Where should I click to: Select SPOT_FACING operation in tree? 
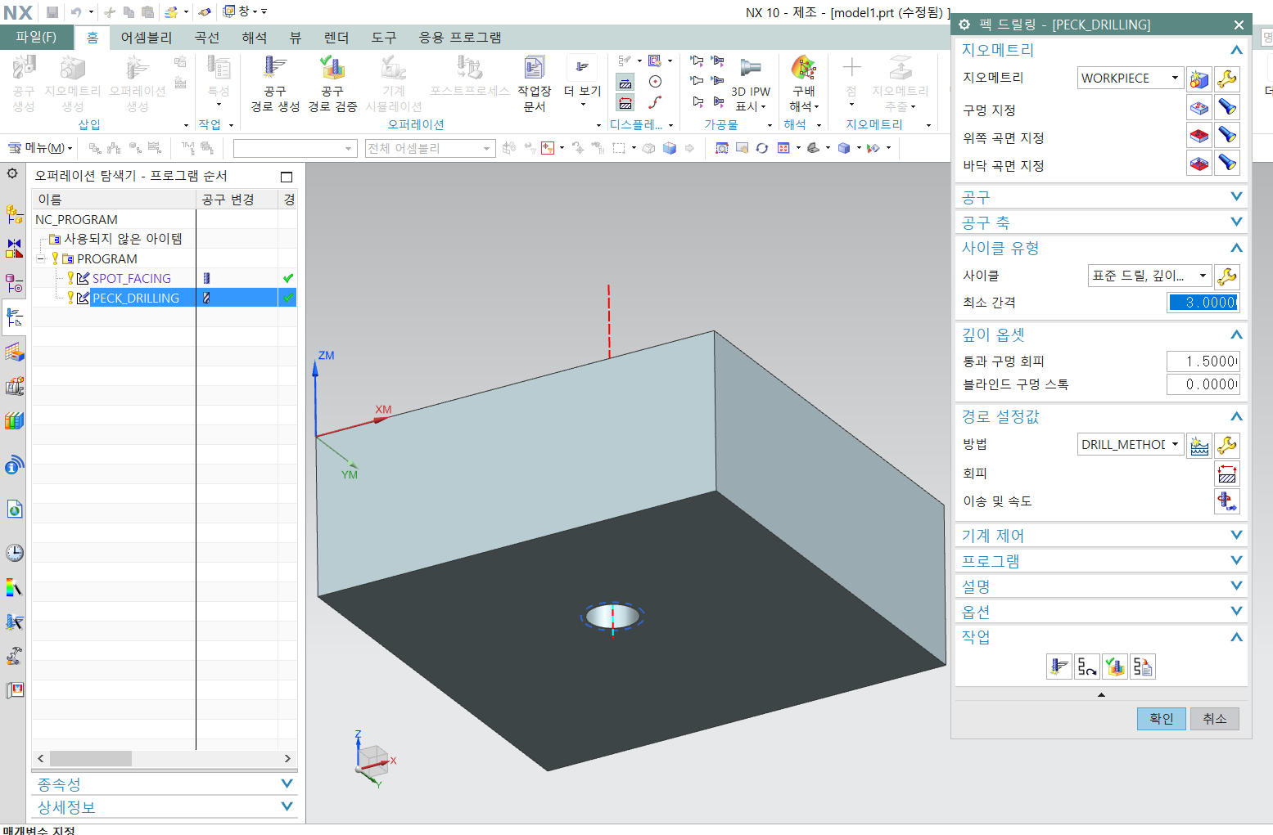click(x=131, y=278)
